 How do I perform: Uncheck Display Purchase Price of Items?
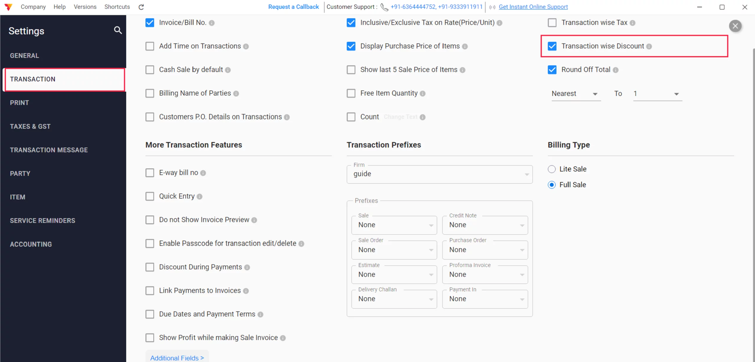[351, 46]
